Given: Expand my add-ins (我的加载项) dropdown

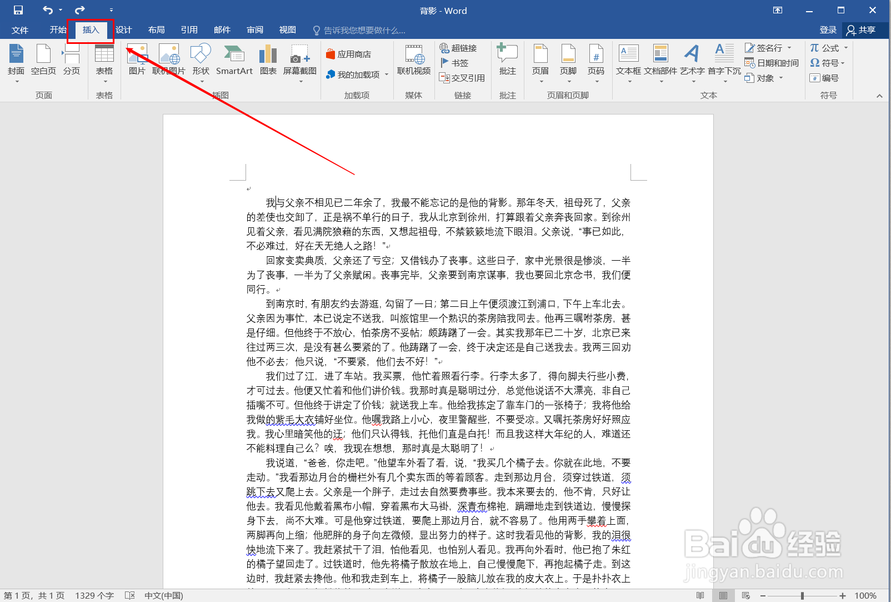Looking at the screenshot, I should [x=387, y=74].
